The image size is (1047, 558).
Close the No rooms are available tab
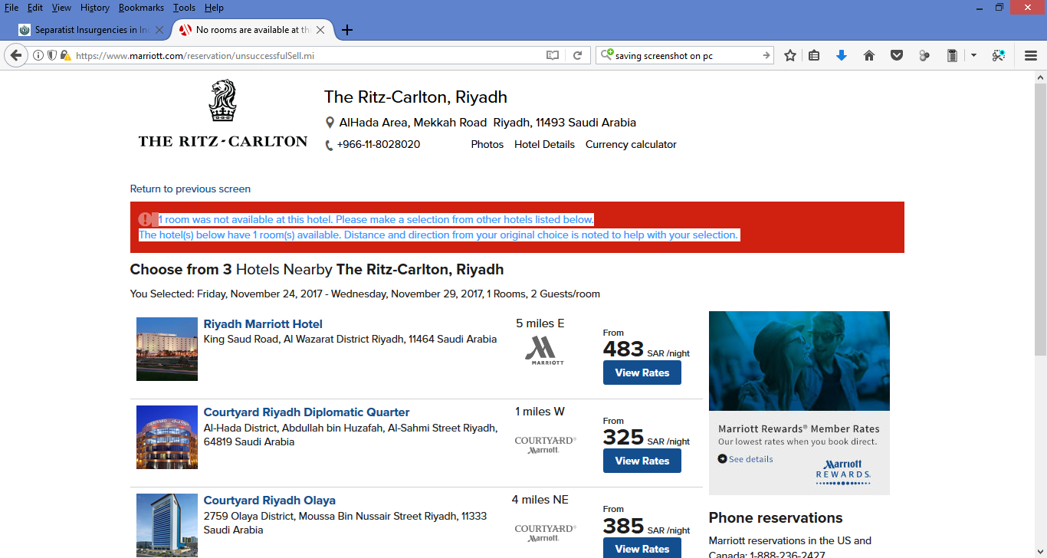point(320,30)
